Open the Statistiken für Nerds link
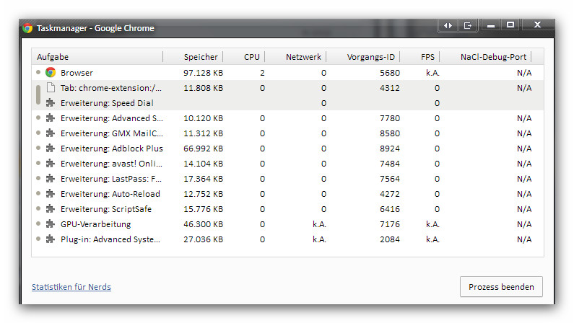The image size is (574, 323). (71, 287)
